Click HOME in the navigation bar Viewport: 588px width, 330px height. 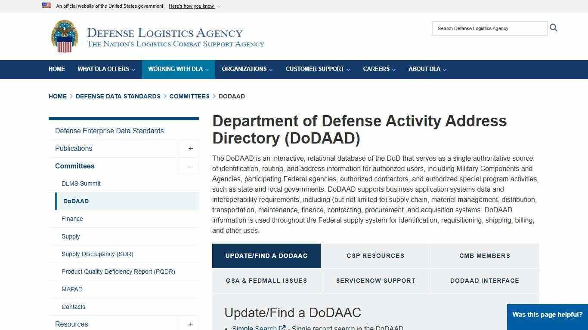[x=56, y=69]
